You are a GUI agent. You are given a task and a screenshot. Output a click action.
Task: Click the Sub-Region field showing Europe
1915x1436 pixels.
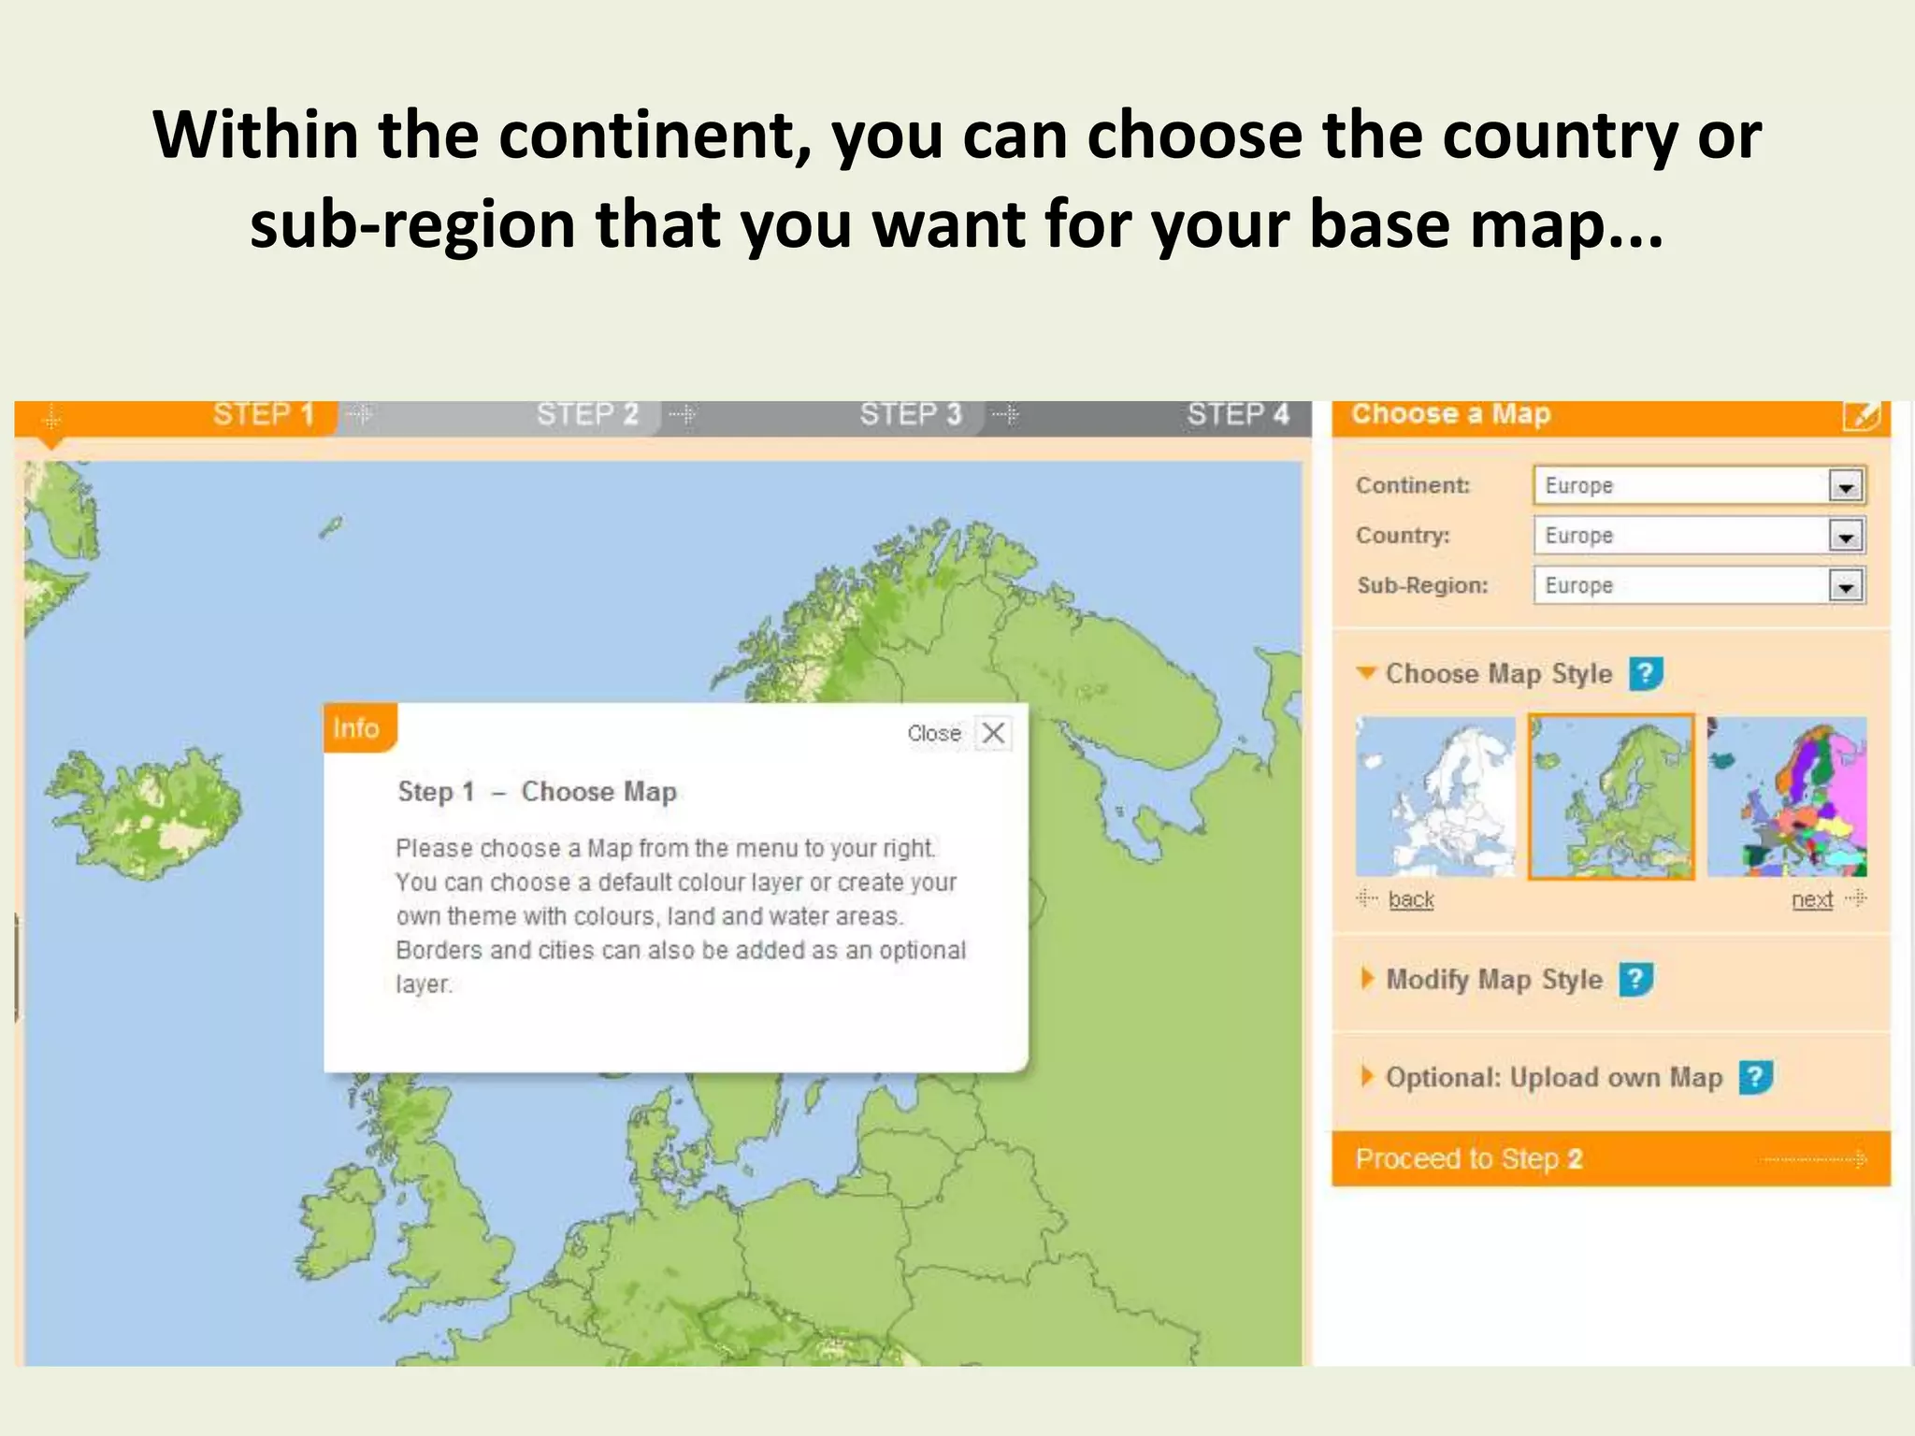tap(1700, 587)
